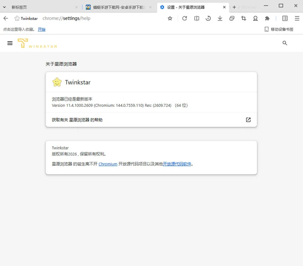Switch to the 新标签页 tab
Image resolution: width=303 pixels, height=266 pixels.
click(41, 7)
